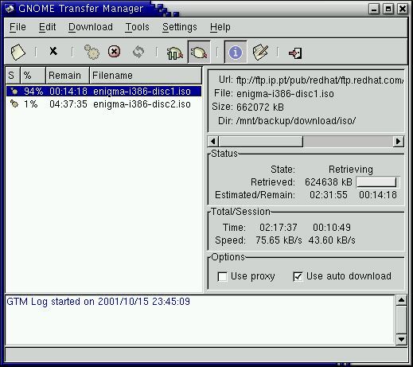Image resolution: width=413 pixels, height=367 pixels.
Task: Click the log scrollbar down arrow
Action: pyautogui.click(x=401, y=339)
